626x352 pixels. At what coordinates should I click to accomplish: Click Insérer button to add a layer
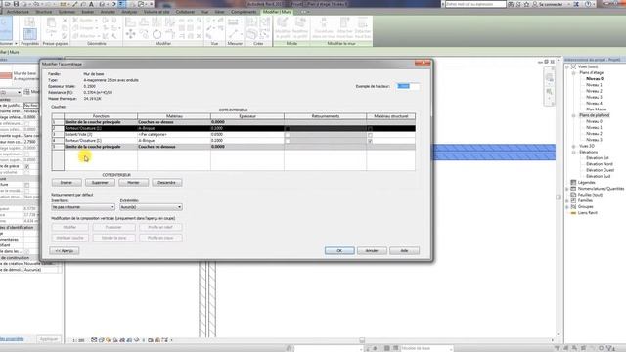[67, 183]
